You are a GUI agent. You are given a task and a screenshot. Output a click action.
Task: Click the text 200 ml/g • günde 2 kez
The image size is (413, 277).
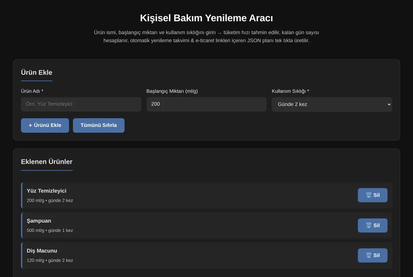[x=50, y=200]
